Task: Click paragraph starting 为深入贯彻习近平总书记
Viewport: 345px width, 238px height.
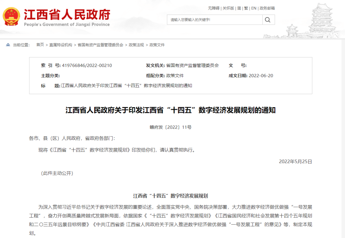Action: coord(171,220)
